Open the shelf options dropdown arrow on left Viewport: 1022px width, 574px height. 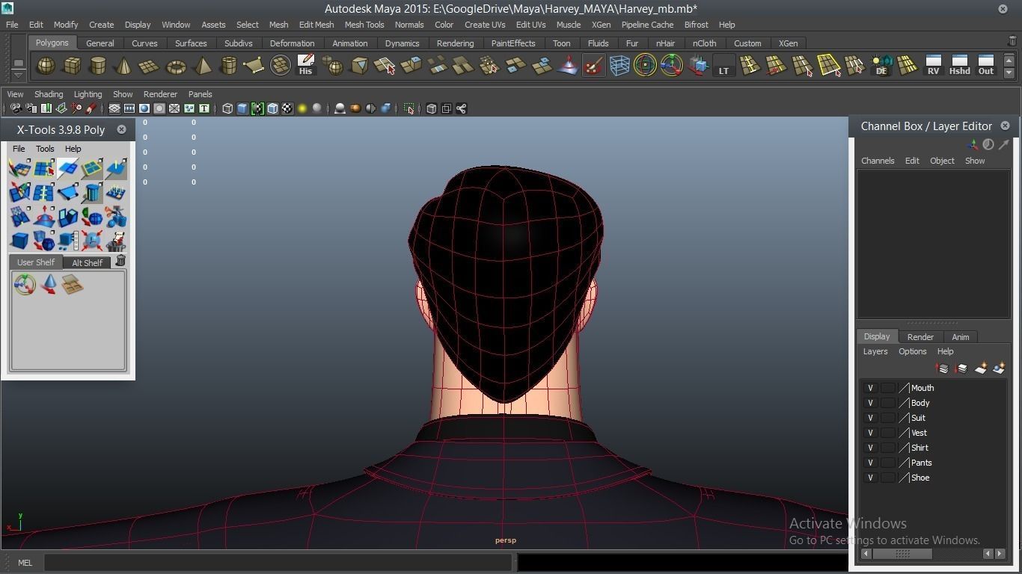click(x=19, y=75)
